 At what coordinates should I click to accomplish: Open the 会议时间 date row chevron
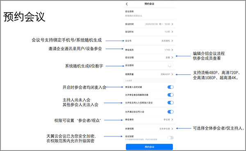coord(172,24)
